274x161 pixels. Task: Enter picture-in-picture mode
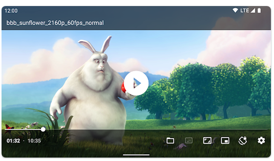pyautogui.click(x=225, y=140)
